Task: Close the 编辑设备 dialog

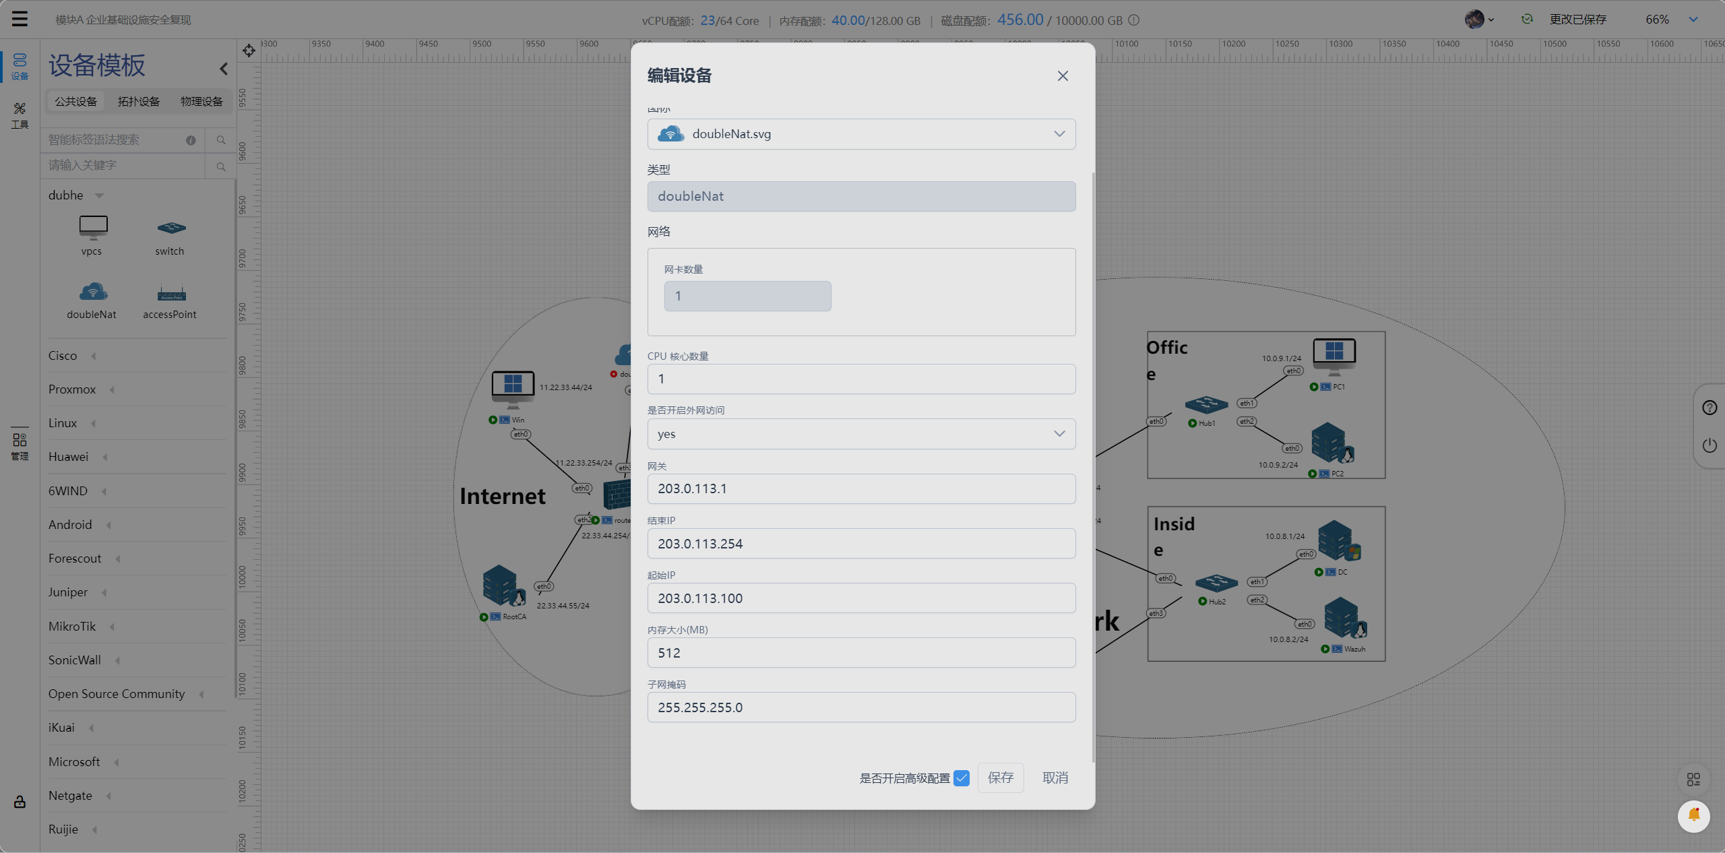Action: [x=1063, y=76]
